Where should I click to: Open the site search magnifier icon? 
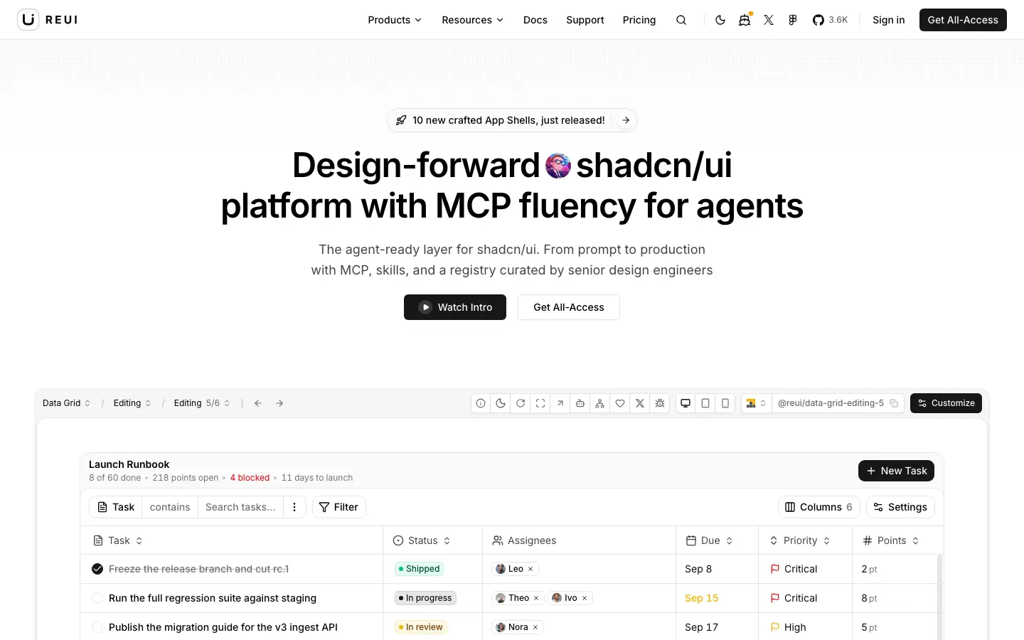681,20
